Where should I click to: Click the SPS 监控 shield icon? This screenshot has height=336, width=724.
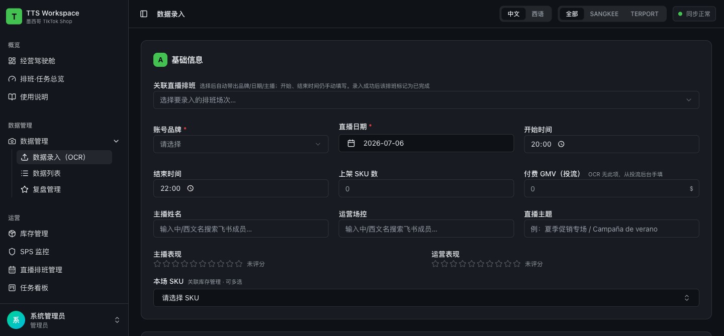click(x=12, y=252)
